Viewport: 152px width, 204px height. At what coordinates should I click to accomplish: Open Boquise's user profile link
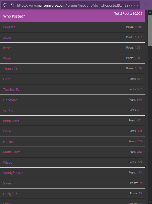(9, 27)
